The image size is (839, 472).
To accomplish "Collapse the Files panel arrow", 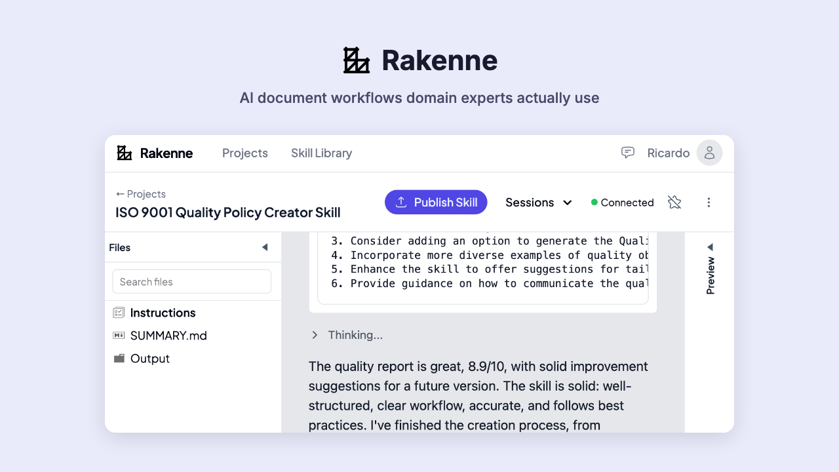I will (x=265, y=247).
